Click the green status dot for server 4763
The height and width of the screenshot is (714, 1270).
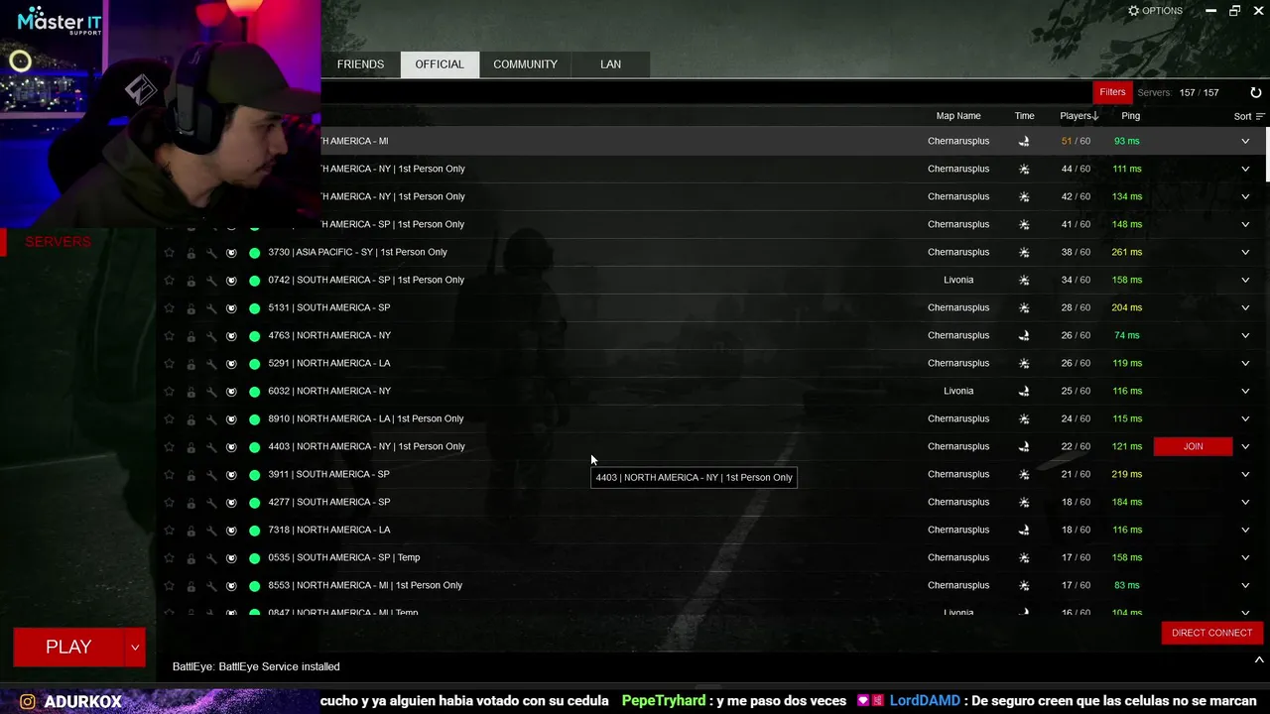(254, 335)
